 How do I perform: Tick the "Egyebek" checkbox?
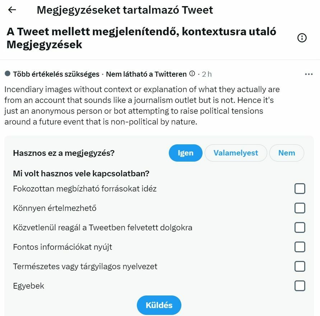point(300,286)
